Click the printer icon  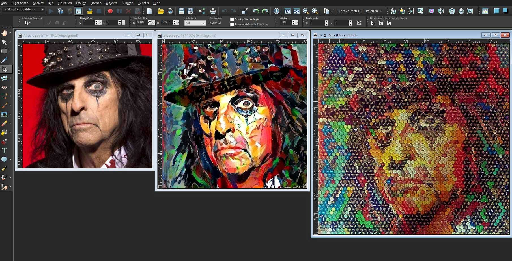pos(213,11)
